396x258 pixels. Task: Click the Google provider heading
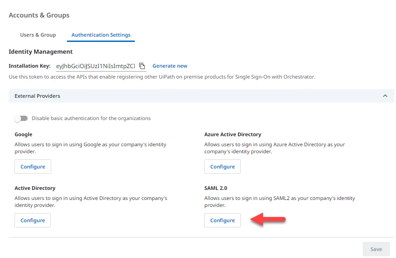coord(24,134)
